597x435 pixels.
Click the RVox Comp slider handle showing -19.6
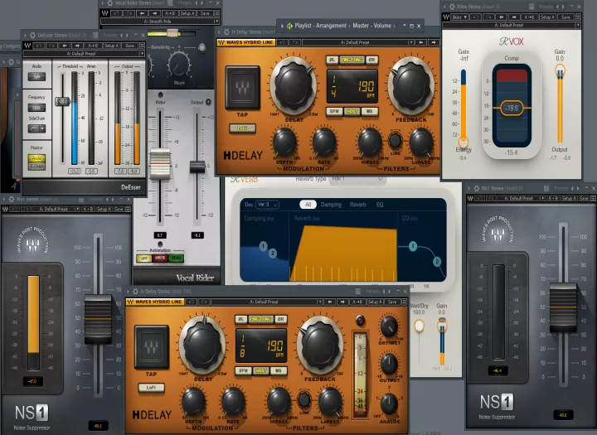click(512, 108)
